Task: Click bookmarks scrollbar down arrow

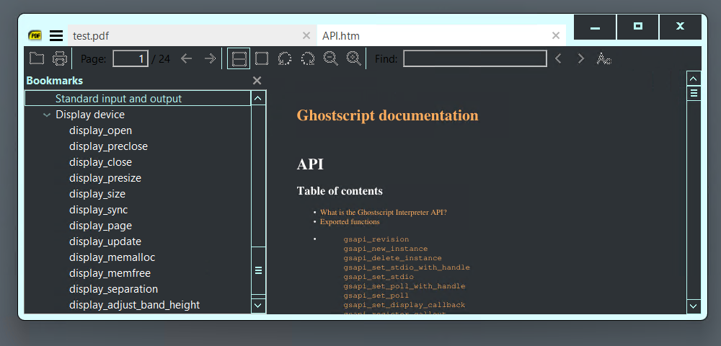Action: coord(258,305)
